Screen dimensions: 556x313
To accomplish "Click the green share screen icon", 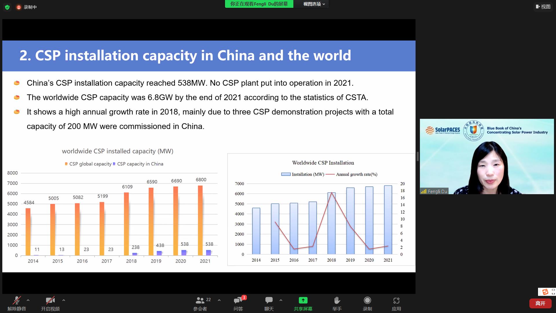I will (303, 300).
